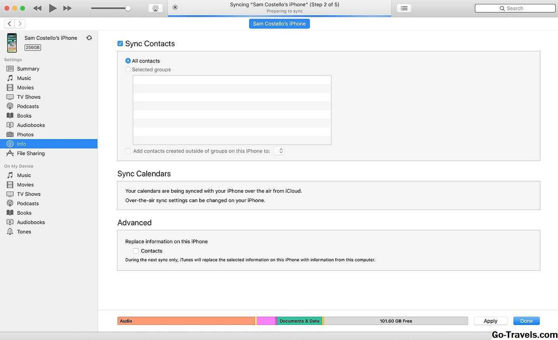558x340 pixels.
Task: Click the AirPlay icon in toolbar
Action: point(155,8)
